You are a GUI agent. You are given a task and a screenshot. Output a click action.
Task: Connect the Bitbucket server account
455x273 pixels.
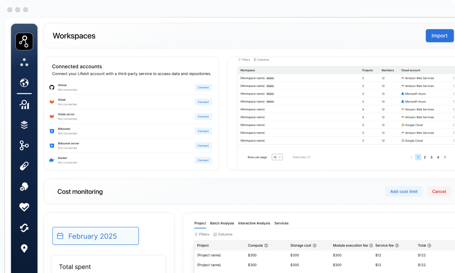point(203,145)
